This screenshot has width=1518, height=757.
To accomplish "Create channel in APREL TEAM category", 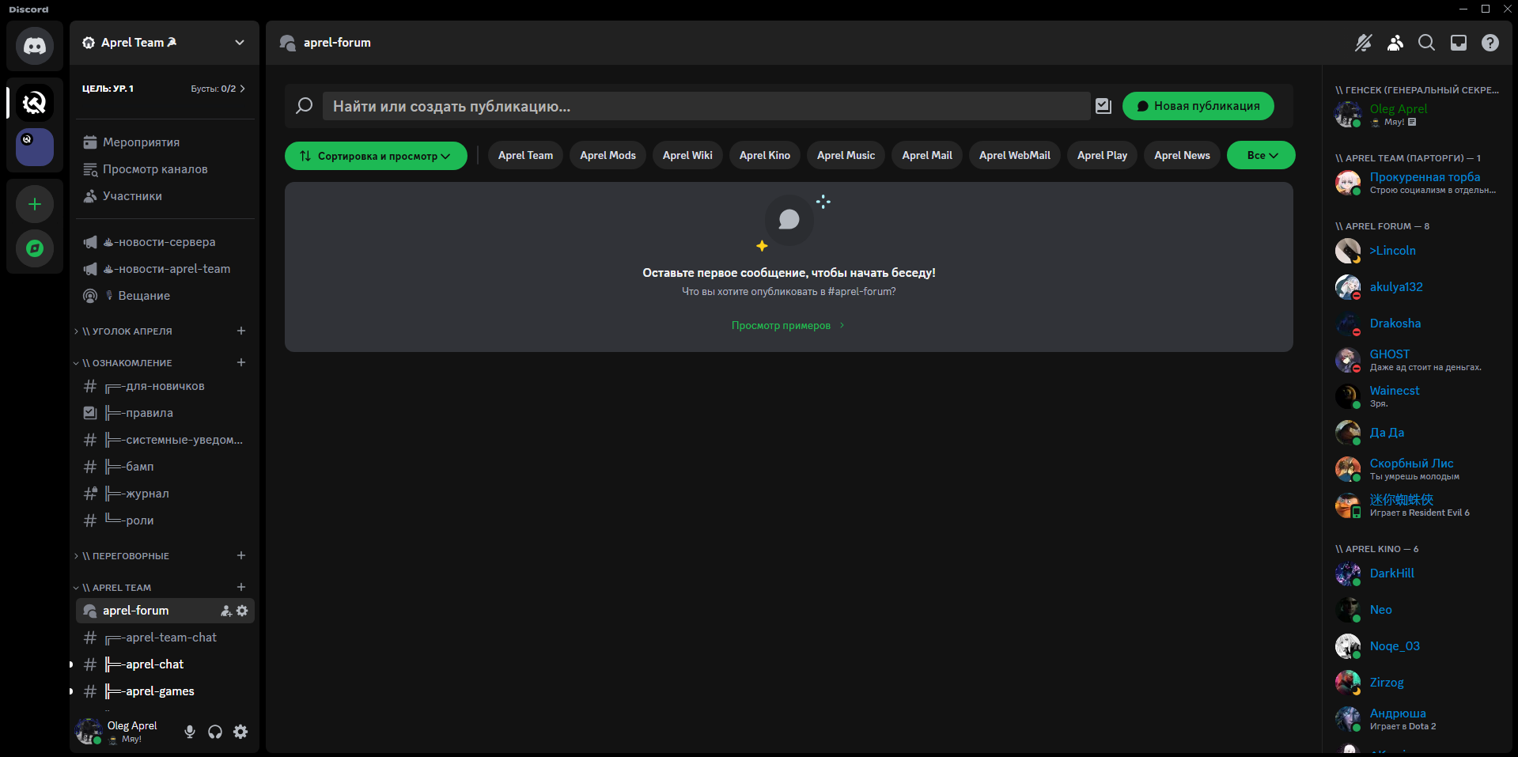I will click(x=241, y=587).
